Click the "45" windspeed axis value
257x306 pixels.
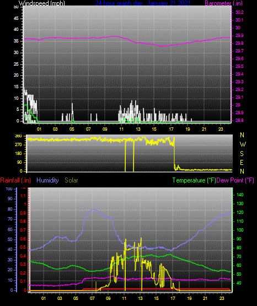click(16, 19)
